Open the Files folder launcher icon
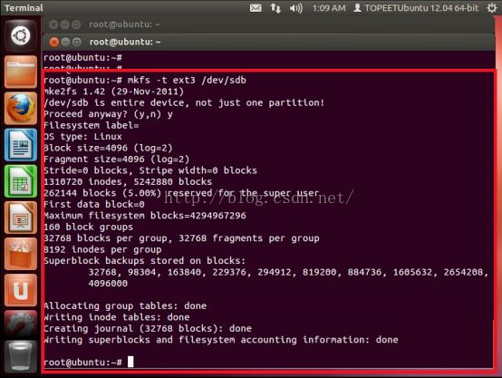 coord(21,72)
